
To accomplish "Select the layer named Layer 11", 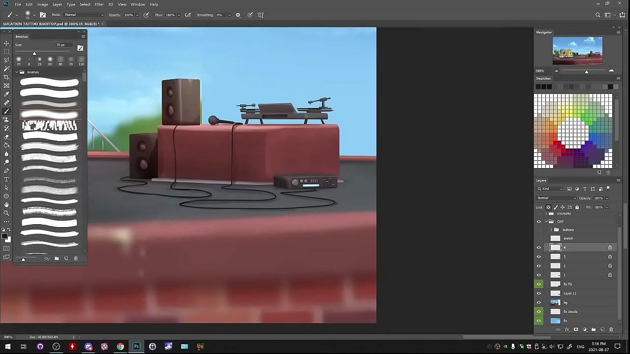I will [570, 294].
